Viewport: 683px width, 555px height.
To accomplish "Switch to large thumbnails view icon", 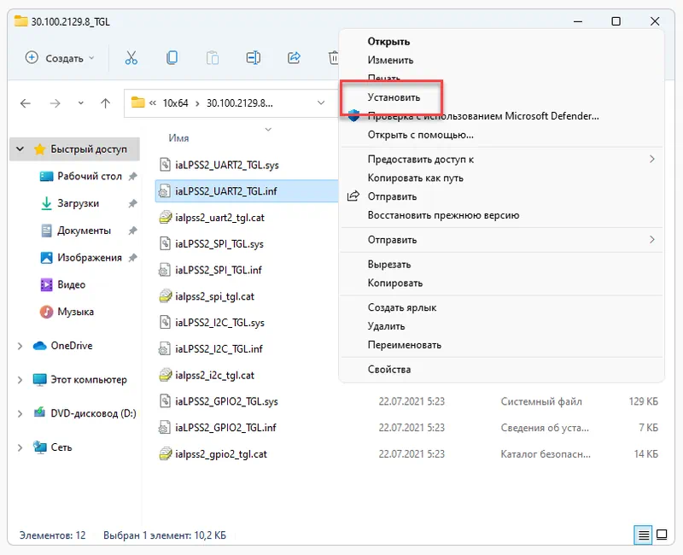I will click(663, 535).
